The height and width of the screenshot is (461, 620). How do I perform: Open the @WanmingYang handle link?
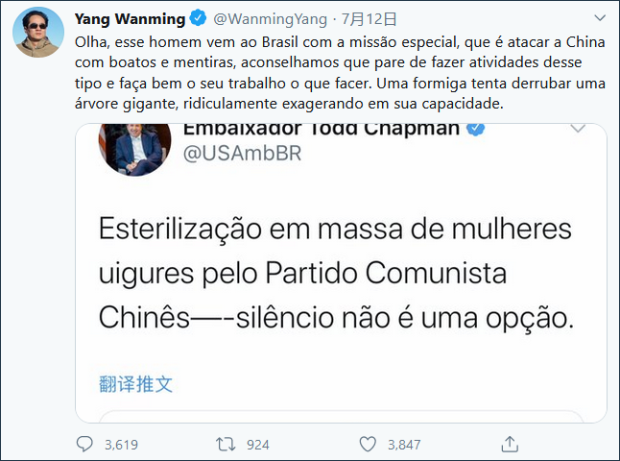pos(270,19)
